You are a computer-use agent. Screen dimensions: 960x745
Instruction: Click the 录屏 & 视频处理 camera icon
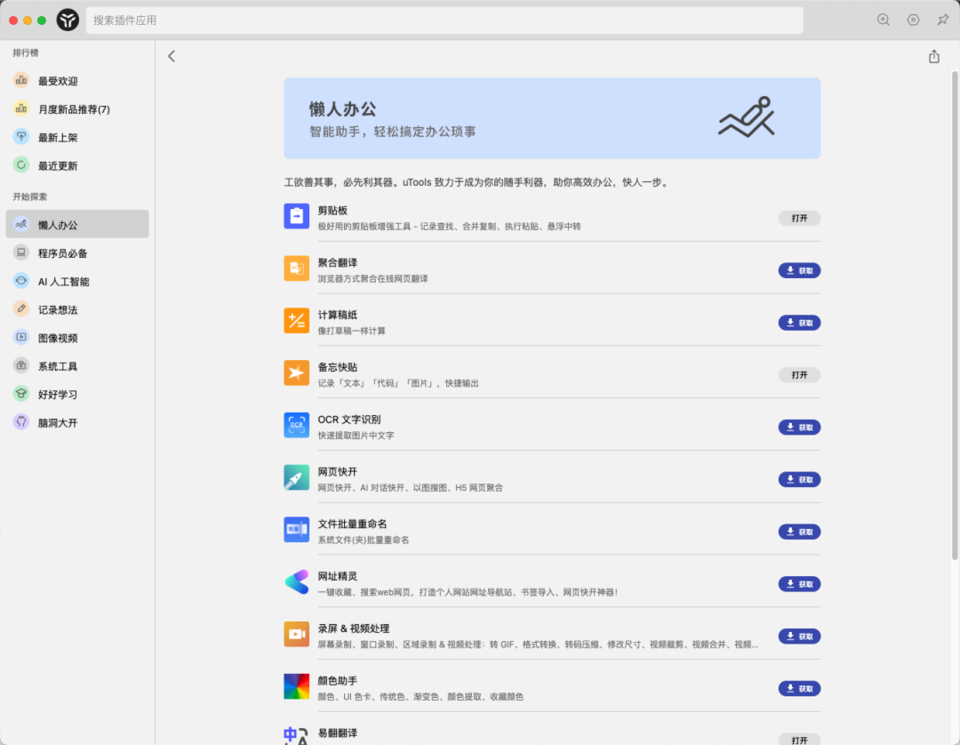(296, 634)
